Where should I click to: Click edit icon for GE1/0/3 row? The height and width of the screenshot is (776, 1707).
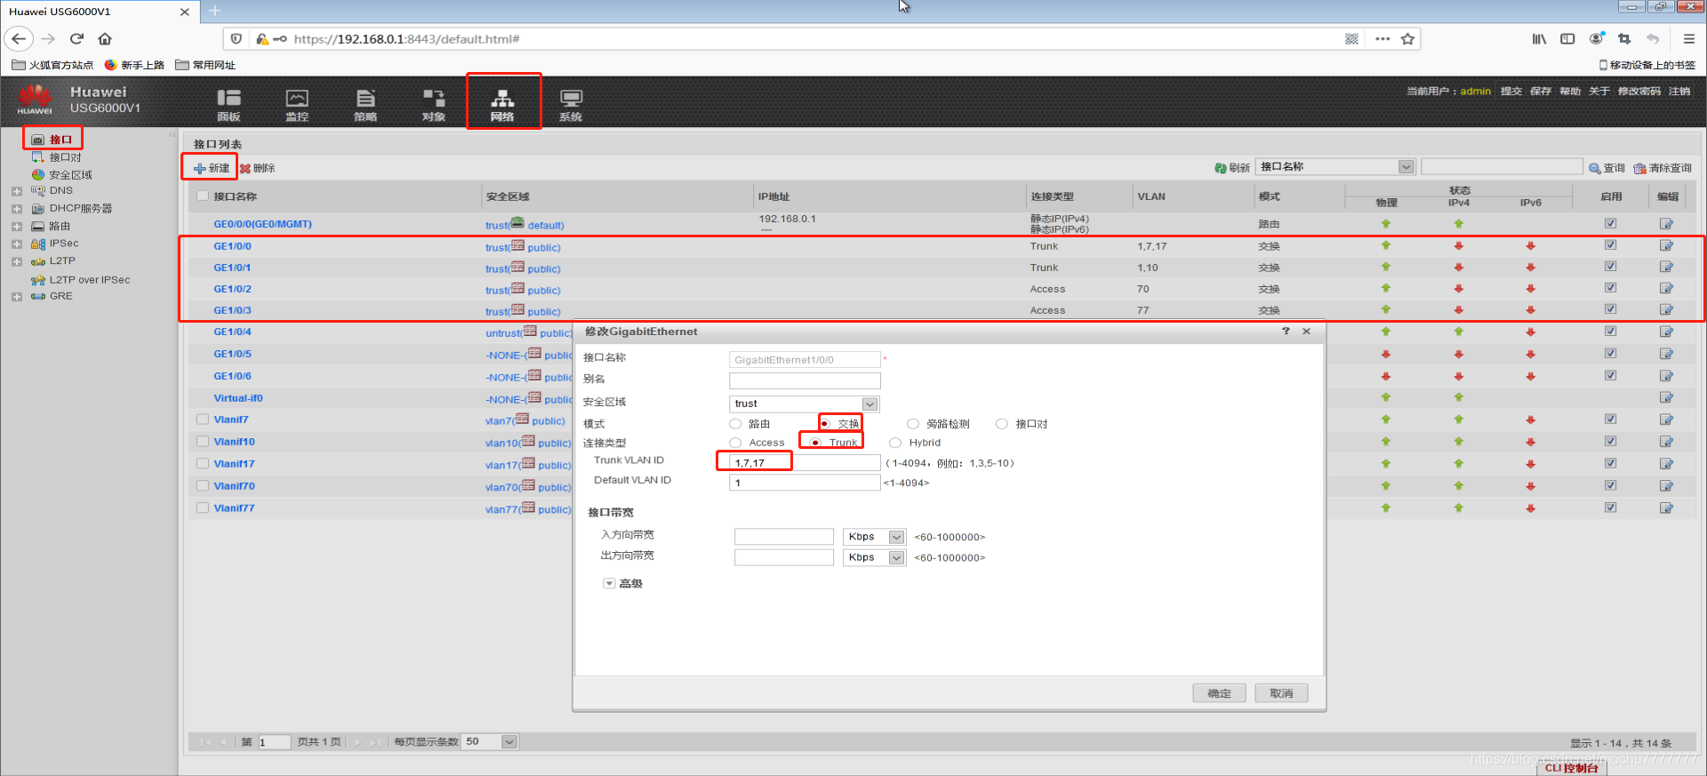pyautogui.click(x=1666, y=309)
